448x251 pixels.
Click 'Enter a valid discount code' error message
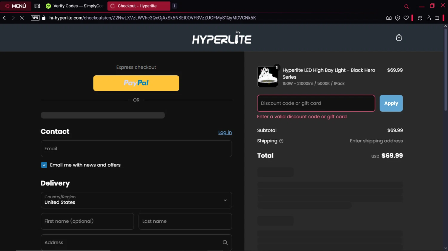302,117
